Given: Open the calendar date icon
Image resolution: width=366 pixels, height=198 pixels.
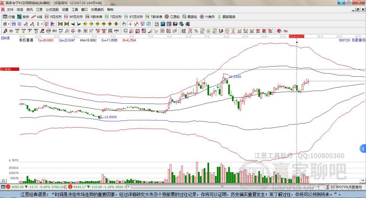Looking at the screenshot, I should coord(157,24).
